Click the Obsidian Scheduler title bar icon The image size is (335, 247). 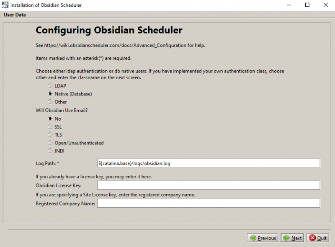(x=6, y=5)
